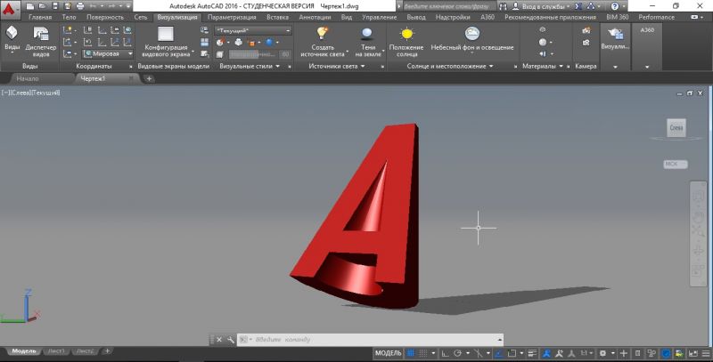Open the Виды views button

point(12,36)
